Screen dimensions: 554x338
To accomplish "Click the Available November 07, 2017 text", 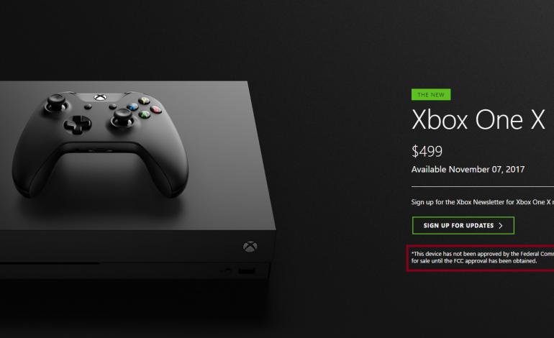I will coord(468,170).
